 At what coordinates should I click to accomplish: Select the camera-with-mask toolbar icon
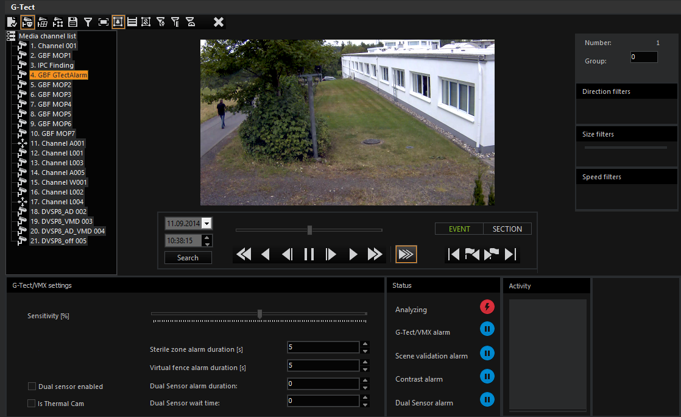pyautogui.click(x=27, y=22)
